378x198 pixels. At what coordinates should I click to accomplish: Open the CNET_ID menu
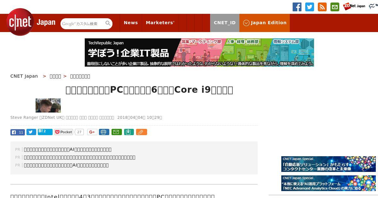pos(225,23)
